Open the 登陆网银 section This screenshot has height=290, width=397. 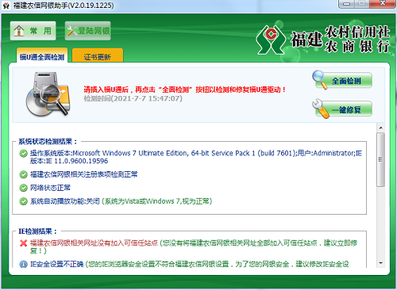(88, 31)
